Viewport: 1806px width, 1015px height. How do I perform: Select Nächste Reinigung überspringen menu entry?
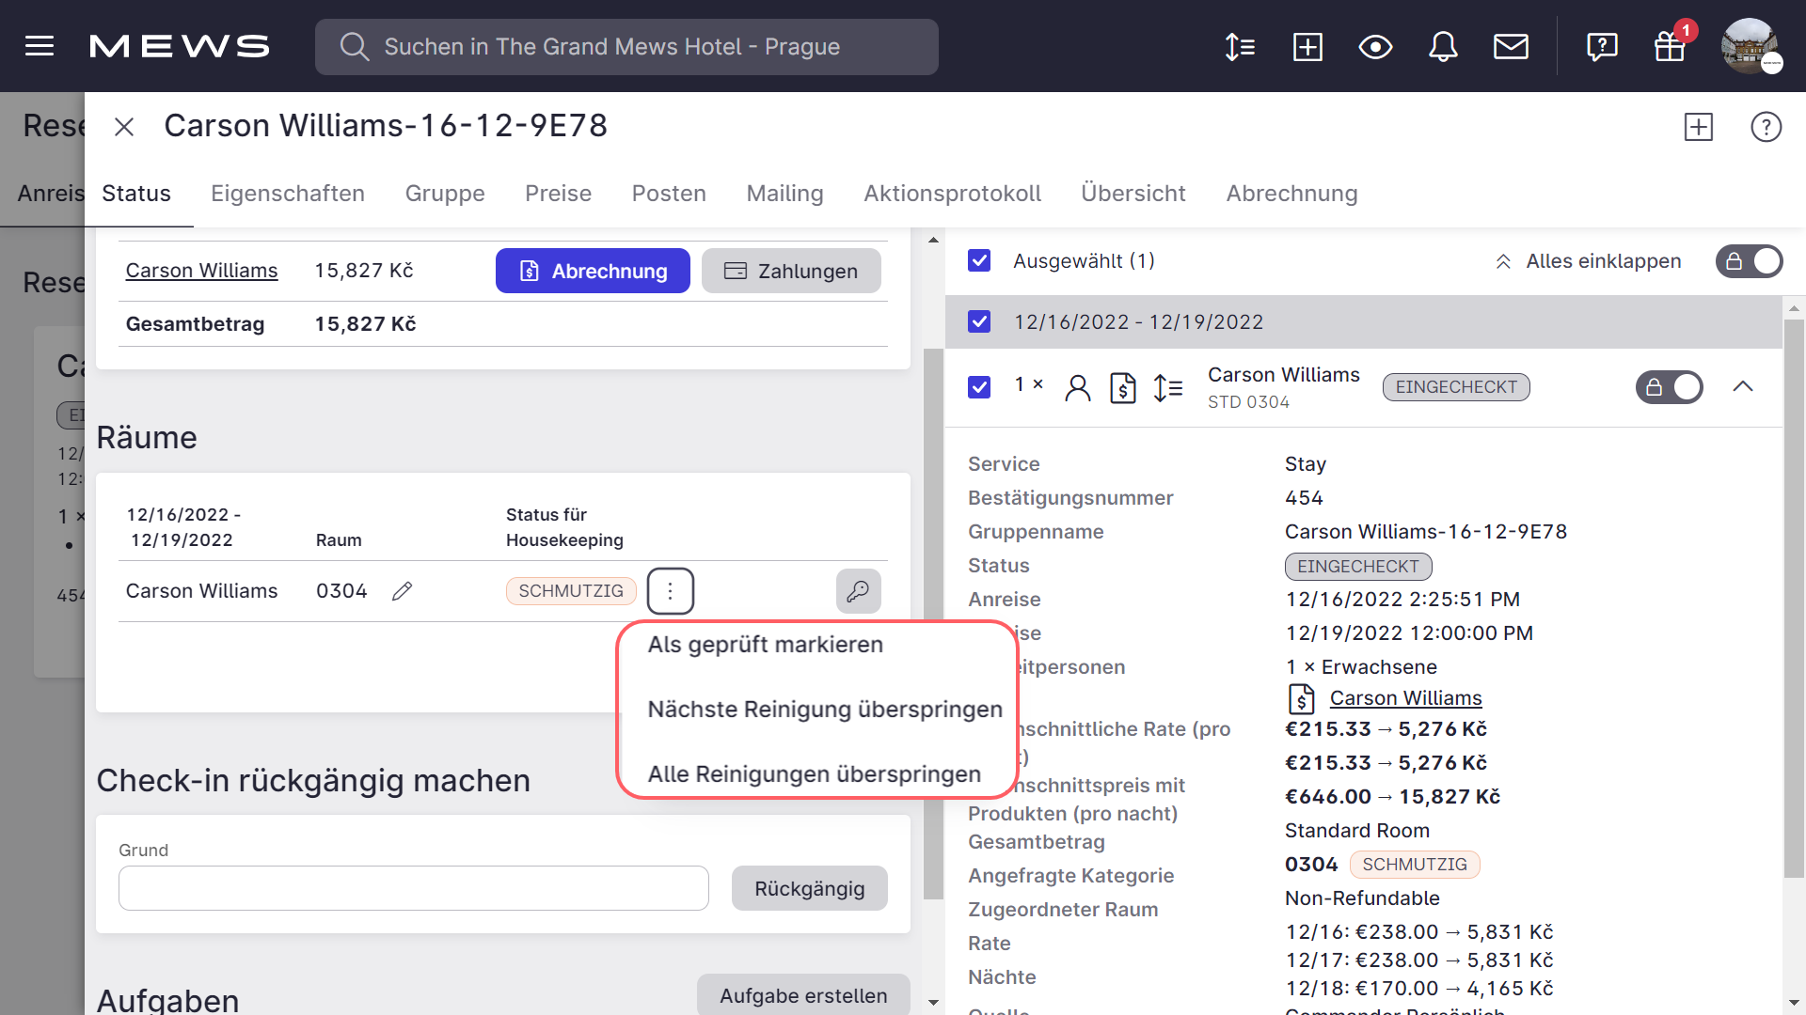pos(825,710)
